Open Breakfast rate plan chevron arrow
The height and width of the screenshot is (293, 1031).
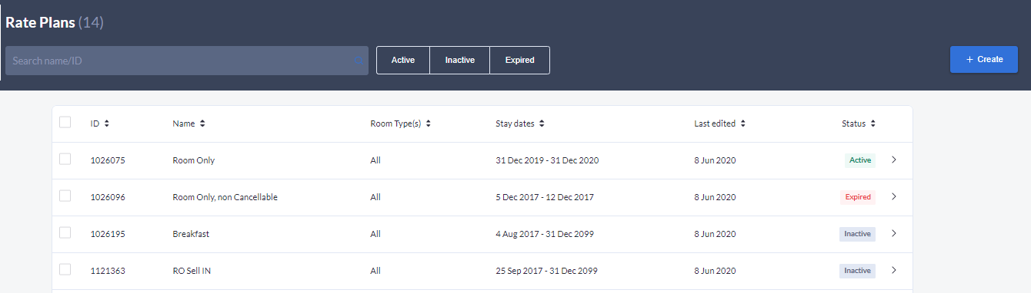pyautogui.click(x=893, y=234)
